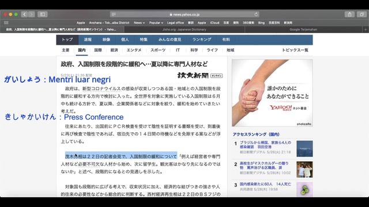This screenshot has height=207, width=369.
Task: Select the 国内 category
Action: pyautogui.click(x=82, y=50)
